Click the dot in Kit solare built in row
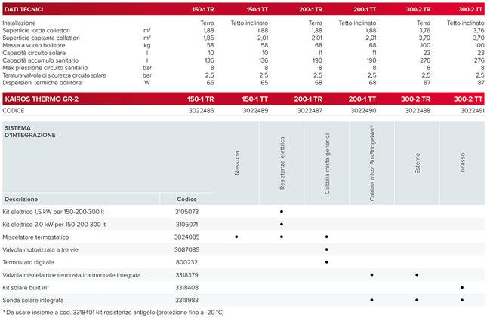Screen dimensions: 487x318 click(462, 287)
